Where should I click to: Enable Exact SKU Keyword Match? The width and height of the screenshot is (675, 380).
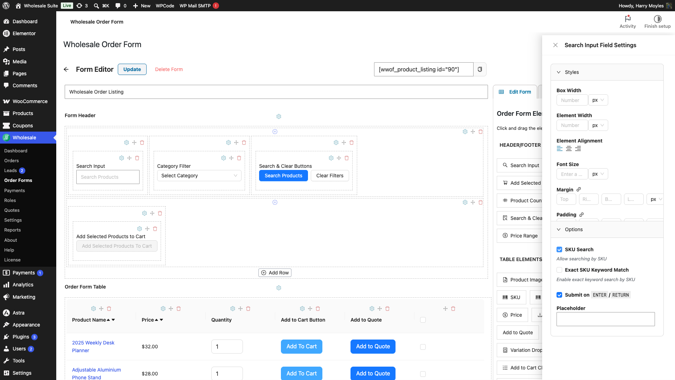coord(559,270)
